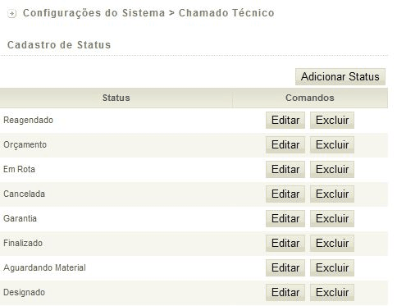The image size is (397, 306).
Task: Remove the Em Rota status
Action: pos(332,169)
